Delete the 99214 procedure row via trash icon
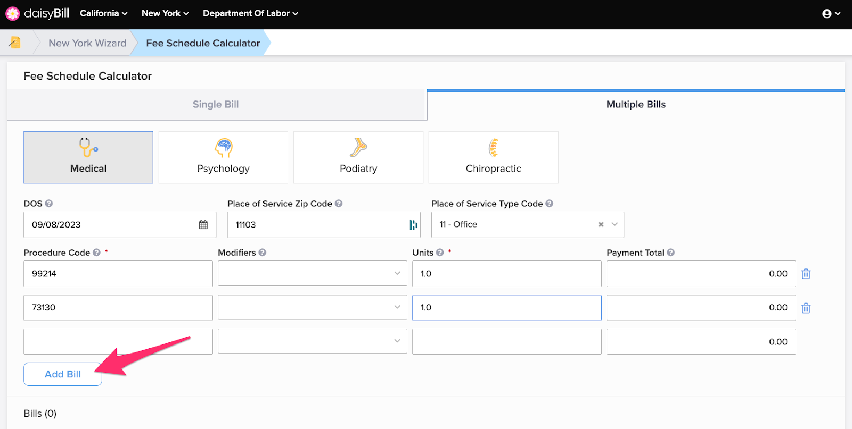Screen dimensions: 852x429 click(x=806, y=274)
